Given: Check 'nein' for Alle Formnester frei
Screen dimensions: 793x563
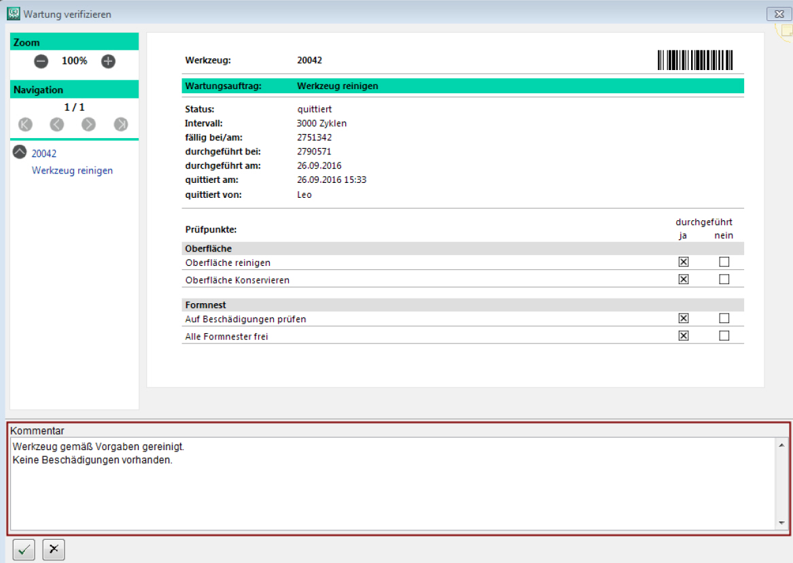Looking at the screenshot, I should pos(724,335).
